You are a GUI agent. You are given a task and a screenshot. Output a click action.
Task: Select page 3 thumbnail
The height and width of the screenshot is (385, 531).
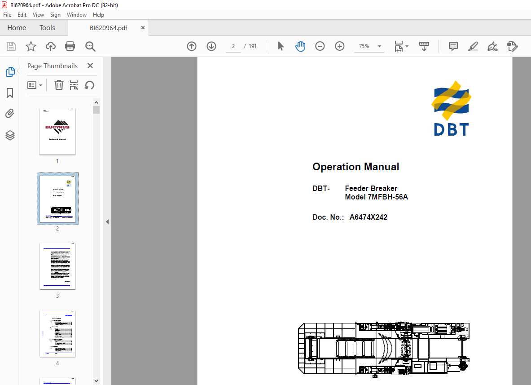pos(57,266)
